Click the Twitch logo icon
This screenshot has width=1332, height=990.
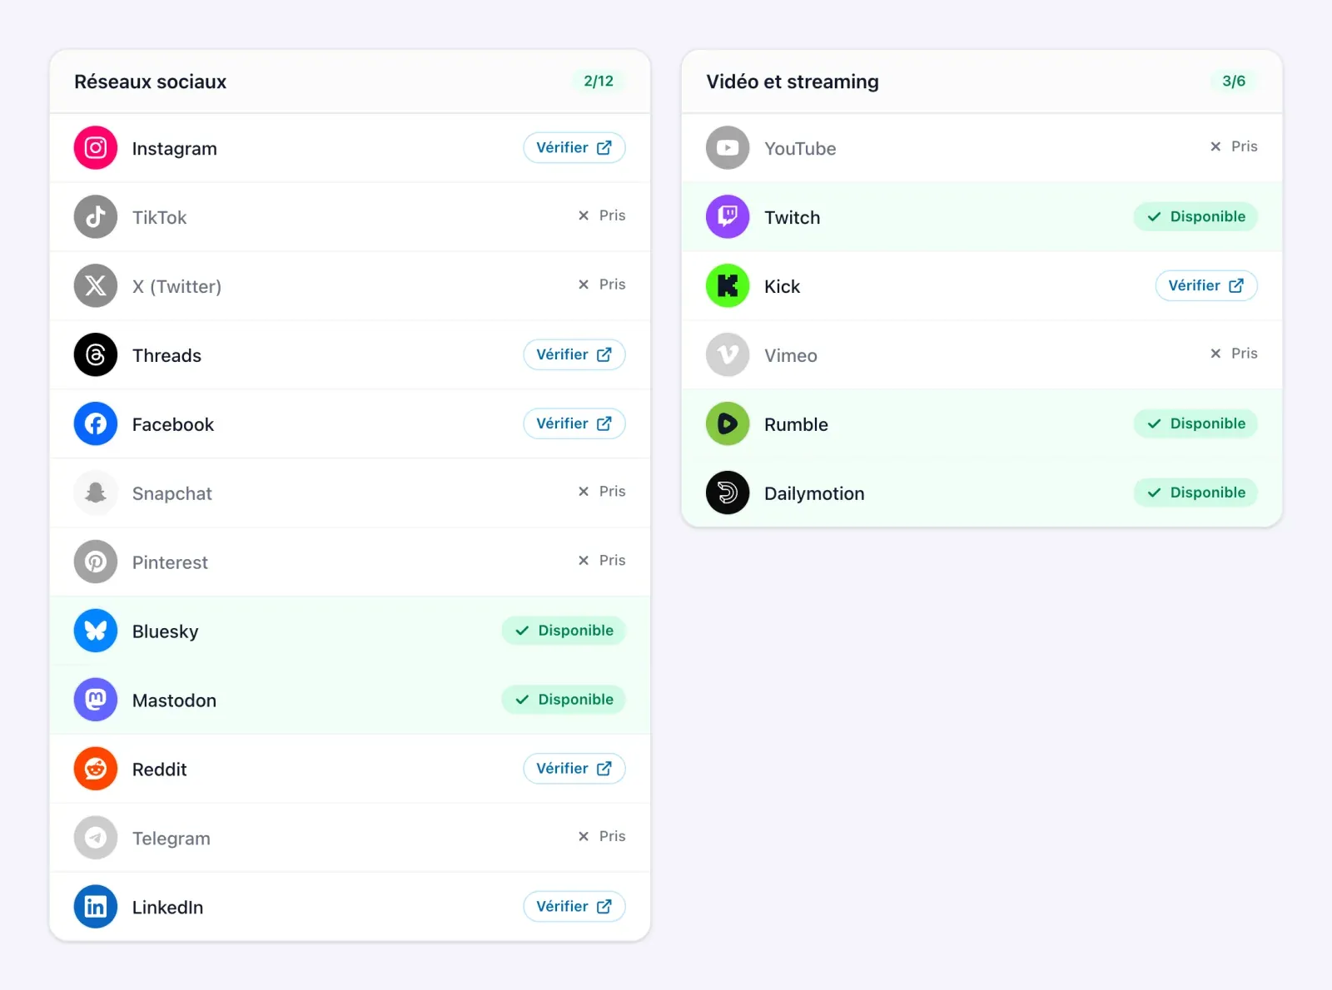pos(728,217)
